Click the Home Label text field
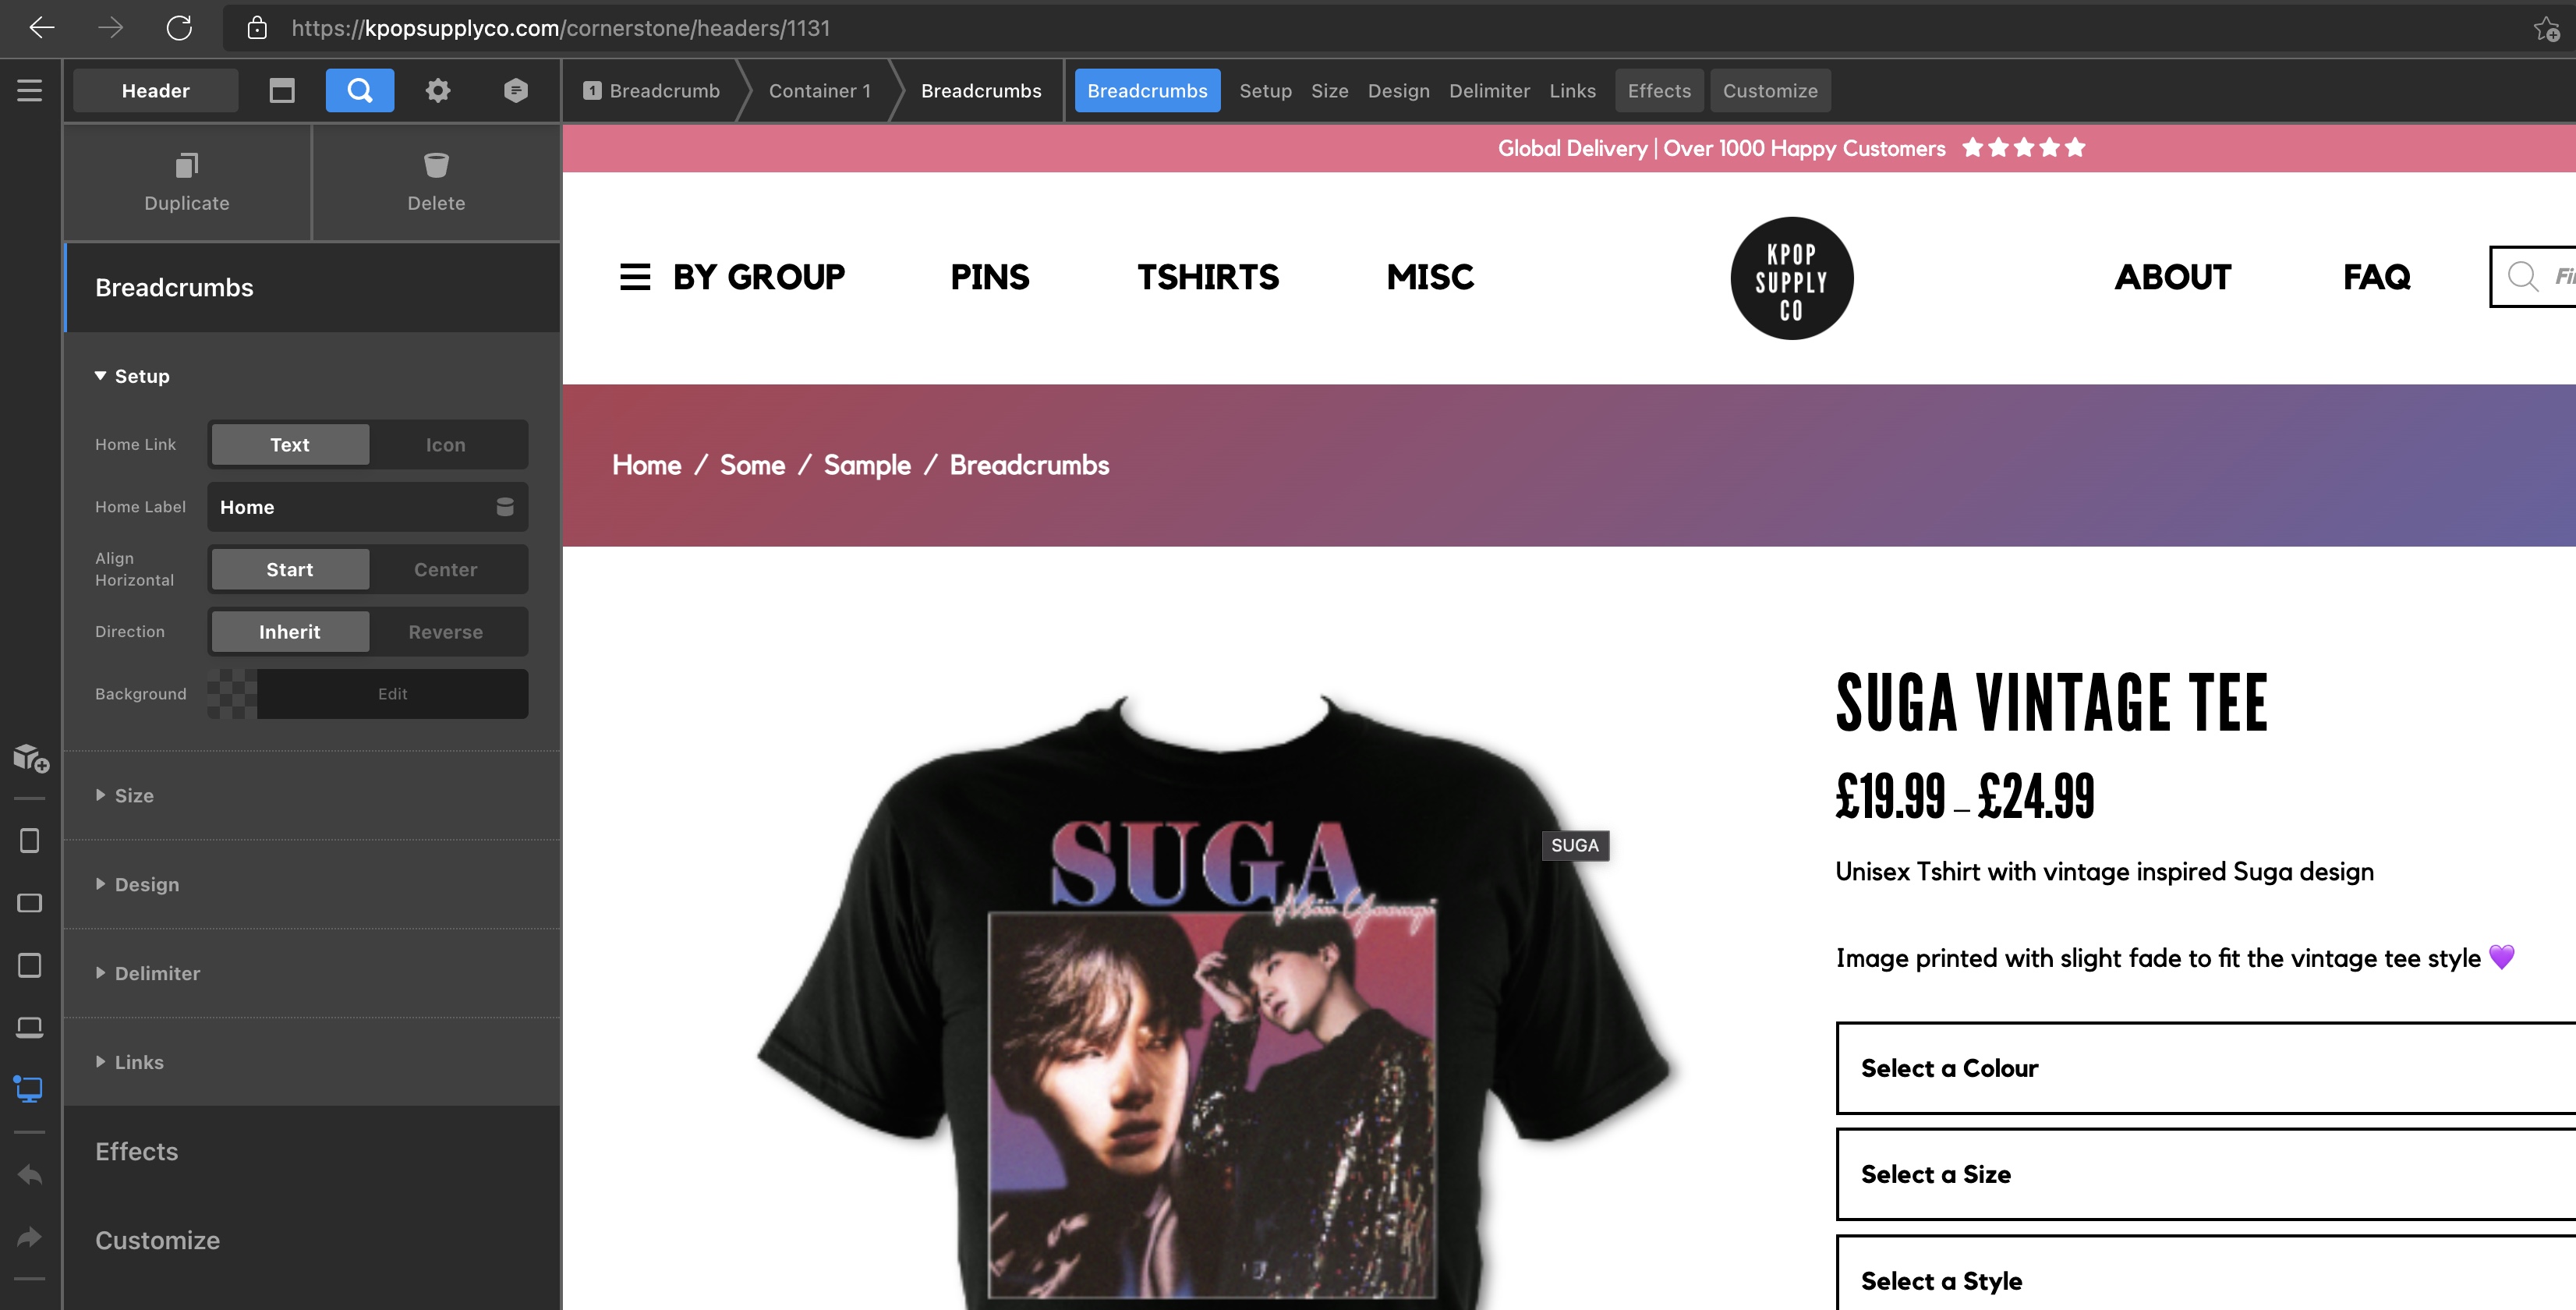The width and height of the screenshot is (2576, 1310). [350, 507]
